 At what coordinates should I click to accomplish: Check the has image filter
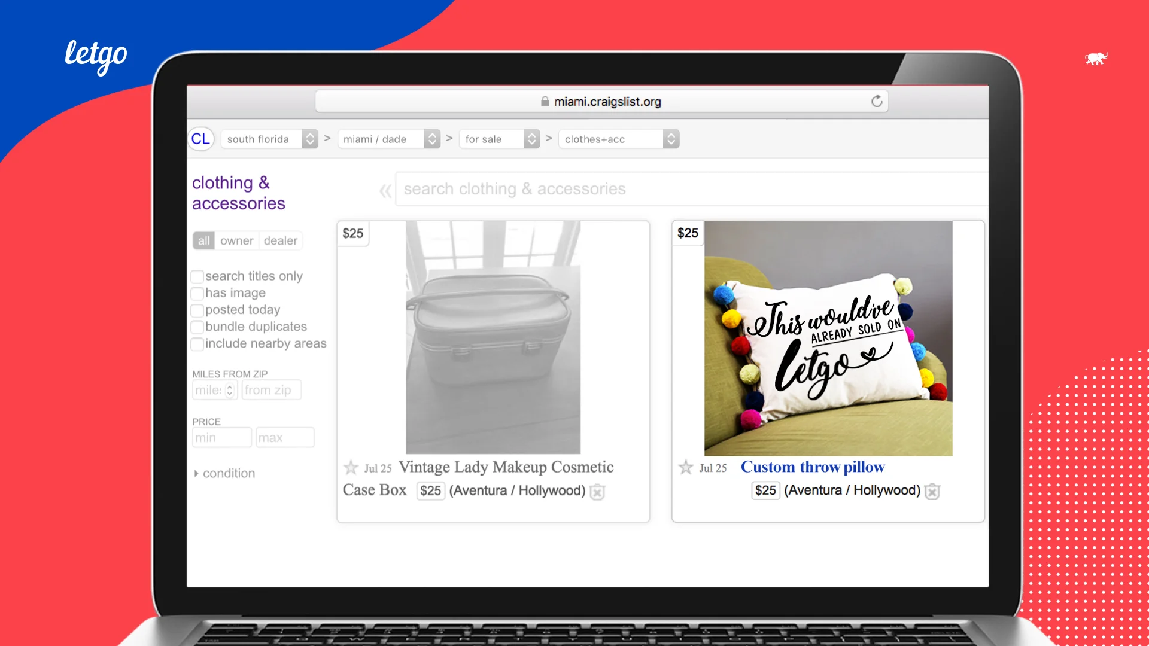(x=197, y=293)
